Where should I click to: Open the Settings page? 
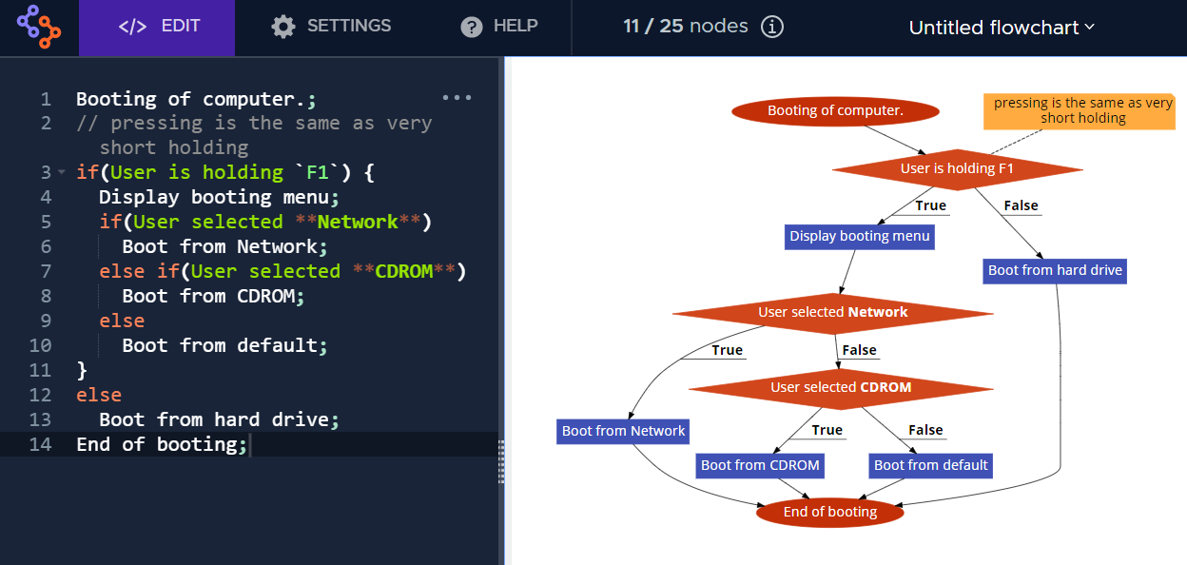(331, 26)
